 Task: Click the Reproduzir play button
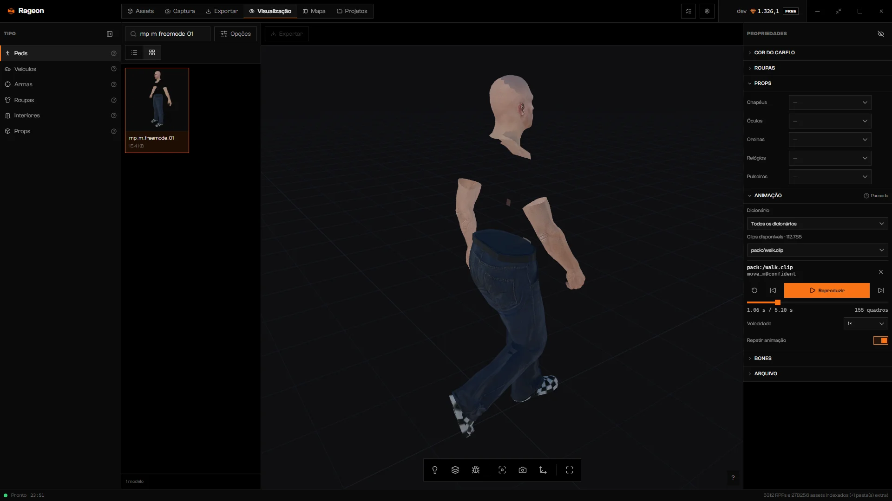[x=826, y=290]
